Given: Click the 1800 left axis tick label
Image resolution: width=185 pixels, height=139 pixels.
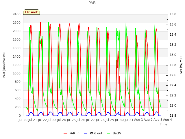Looking at the screenshot, I should pos(17,40).
